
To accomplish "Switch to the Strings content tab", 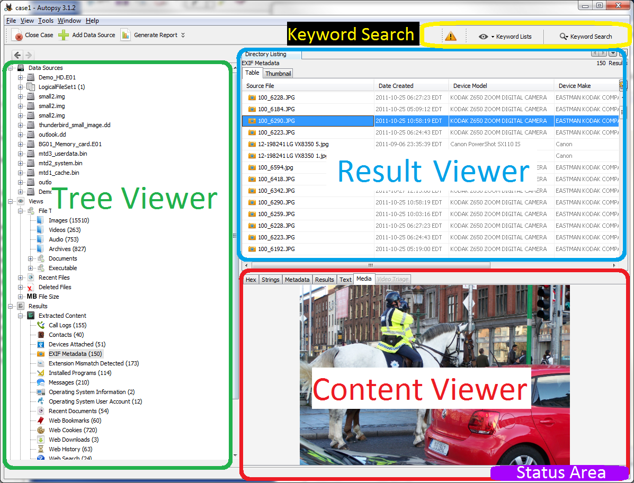I will click(271, 279).
